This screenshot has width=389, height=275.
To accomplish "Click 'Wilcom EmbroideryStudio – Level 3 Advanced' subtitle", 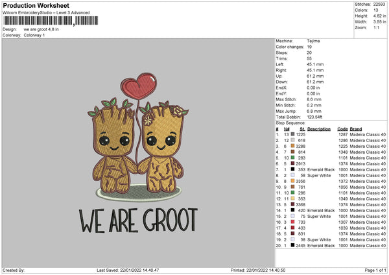I will point(46,12).
